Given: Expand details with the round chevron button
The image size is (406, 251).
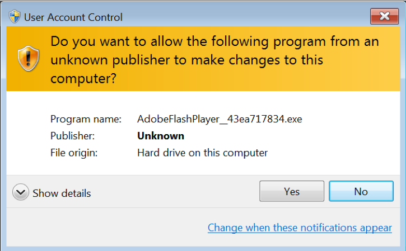Looking at the screenshot, I should tap(21, 192).
